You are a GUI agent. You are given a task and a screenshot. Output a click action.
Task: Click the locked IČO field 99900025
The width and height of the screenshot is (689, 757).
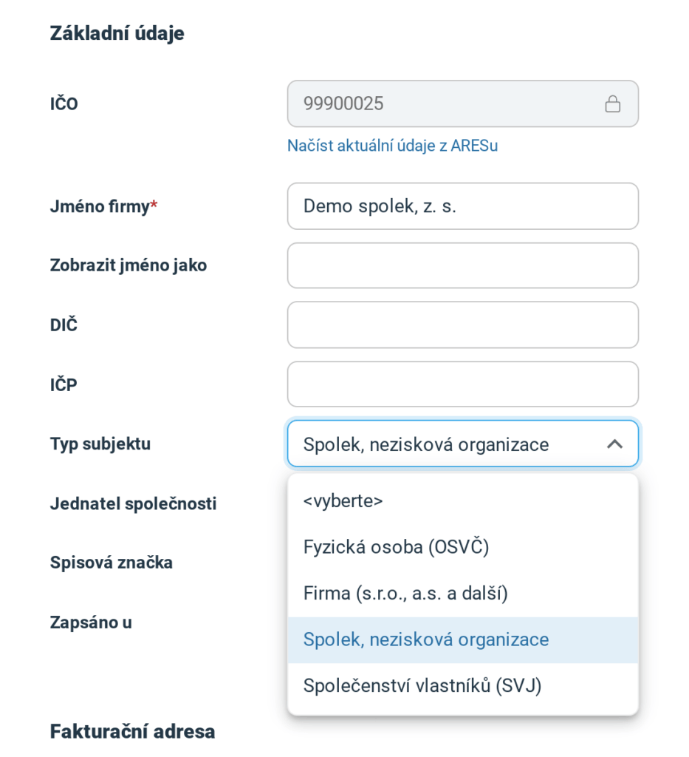pos(463,103)
